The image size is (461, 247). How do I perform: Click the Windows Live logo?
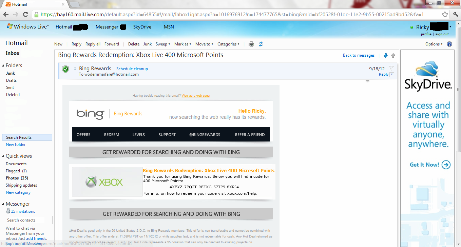click(x=28, y=27)
